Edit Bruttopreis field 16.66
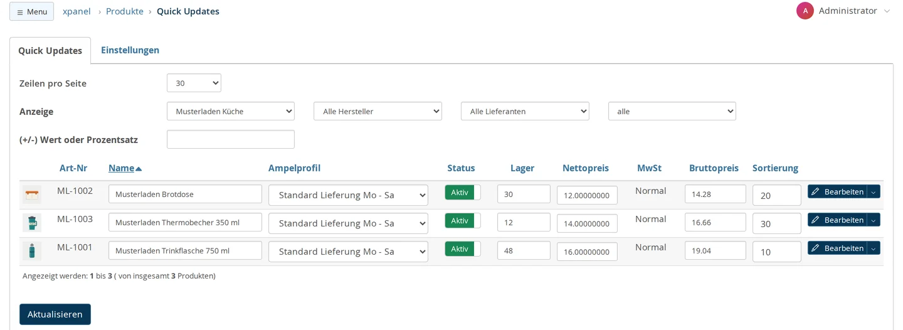This screenshot has width=903, height=330. pyautogui.click(x=716, y=222)
